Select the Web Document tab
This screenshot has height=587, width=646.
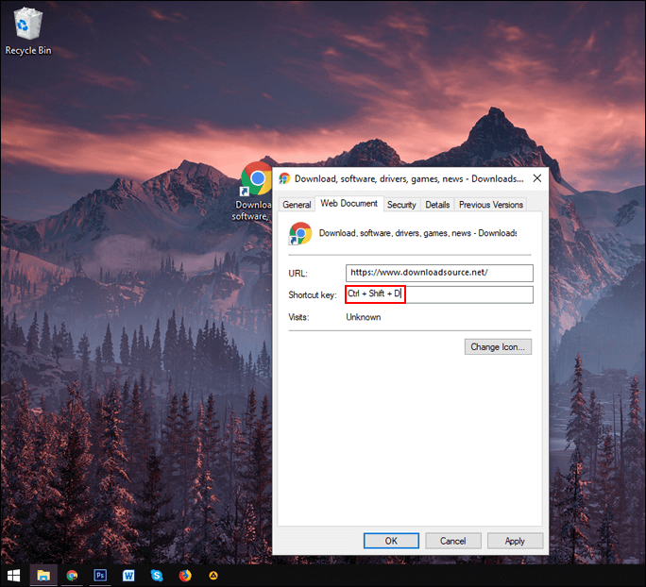point(348,203)
